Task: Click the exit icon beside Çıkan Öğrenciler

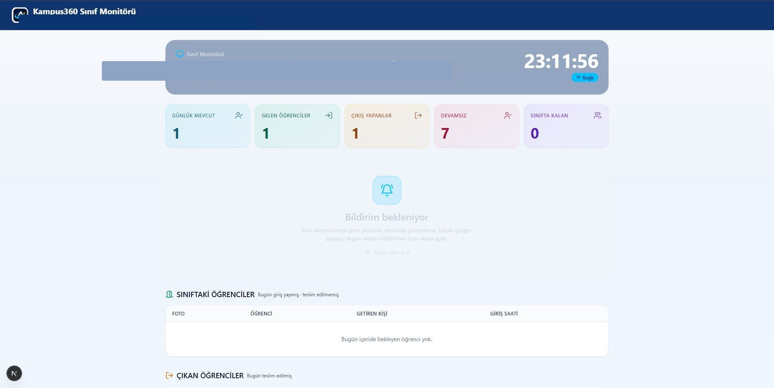Action: pyautogui.click(x=169, y=375)
